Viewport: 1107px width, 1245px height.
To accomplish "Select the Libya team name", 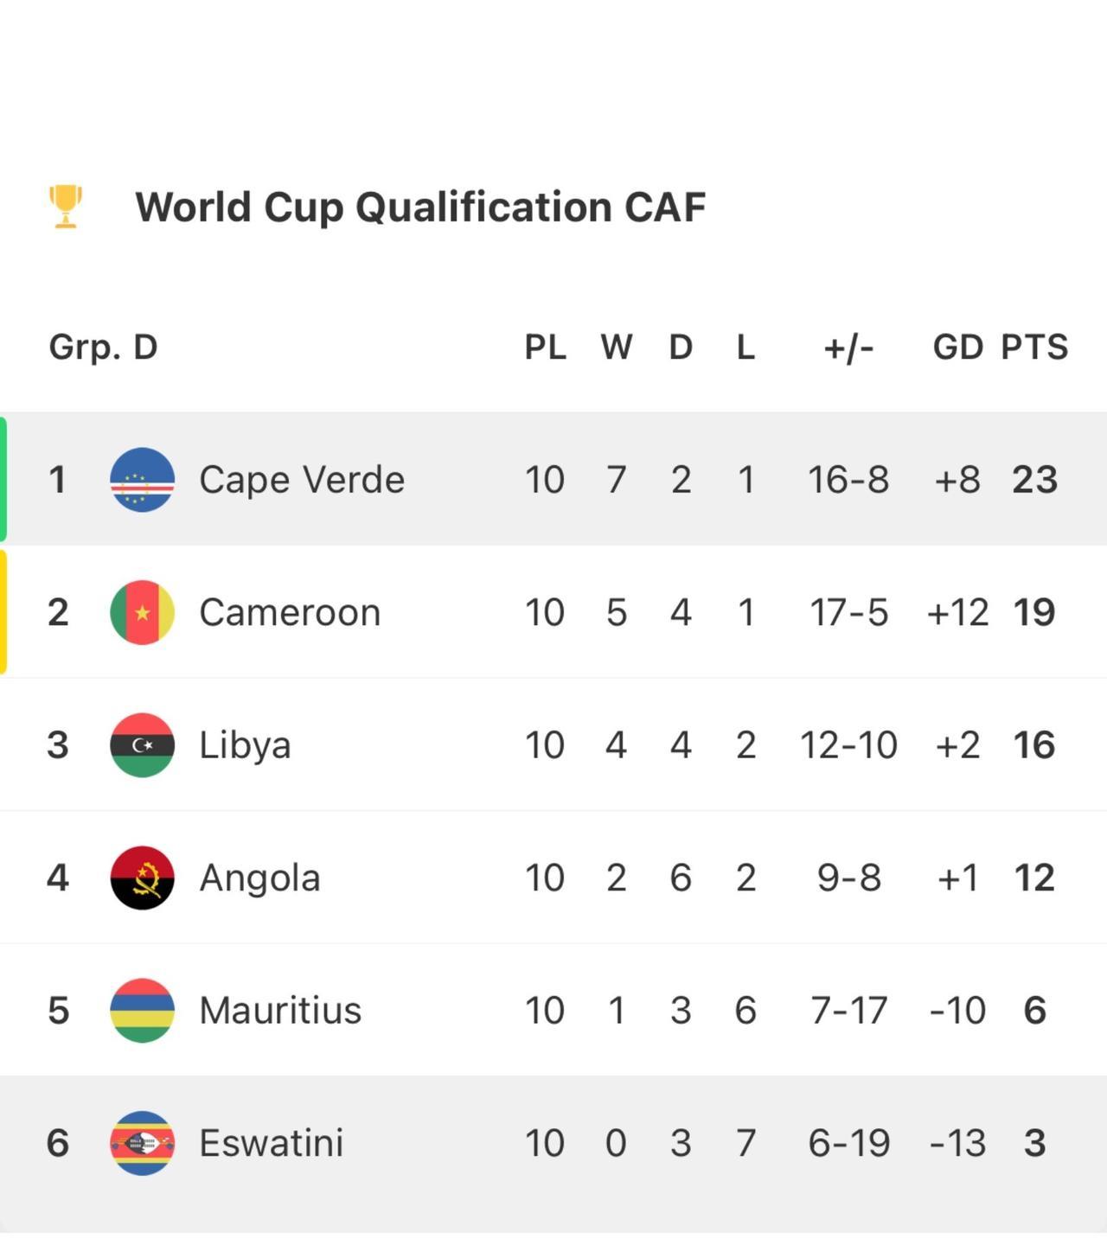I will (x=245, y=745).
